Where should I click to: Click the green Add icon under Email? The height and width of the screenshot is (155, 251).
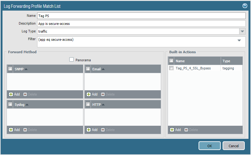(x=89, y=94)
